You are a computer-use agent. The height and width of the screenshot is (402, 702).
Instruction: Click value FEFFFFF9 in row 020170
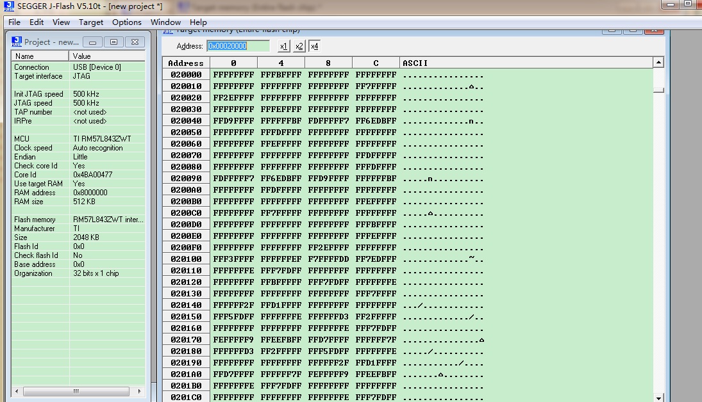[x=234, y=339]
